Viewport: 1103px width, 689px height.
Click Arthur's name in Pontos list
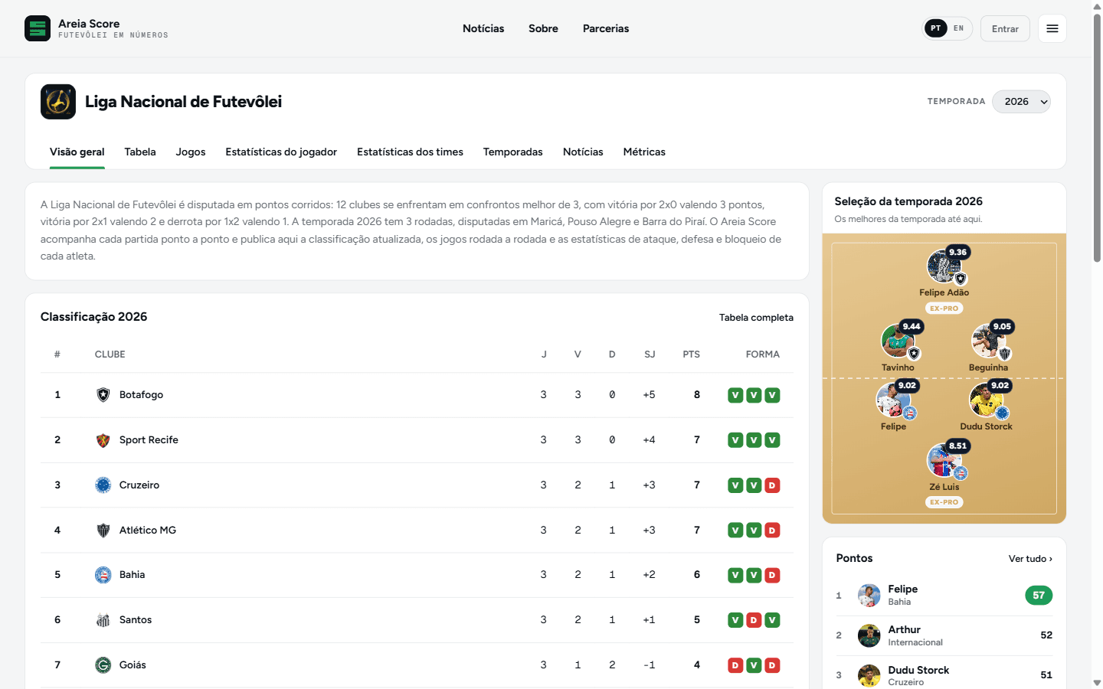pyautogui.click(x=905, y=630)
